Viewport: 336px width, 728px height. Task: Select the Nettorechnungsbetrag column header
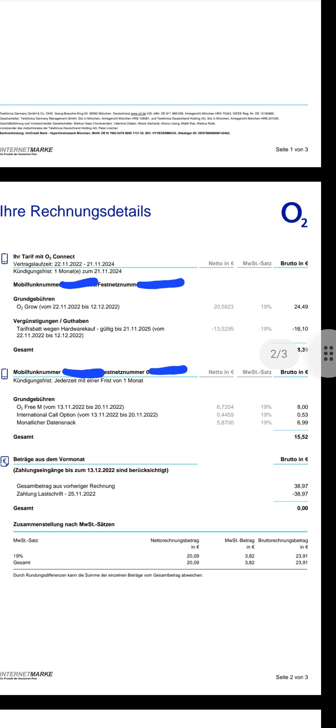click(x=175, y=544)
